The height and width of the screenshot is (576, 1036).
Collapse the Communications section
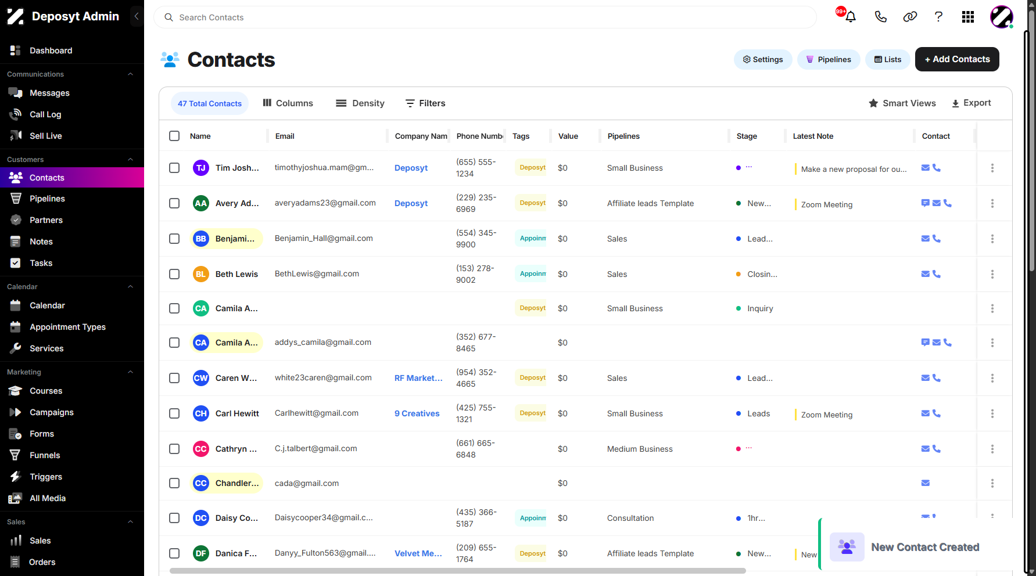click(131, 74)
